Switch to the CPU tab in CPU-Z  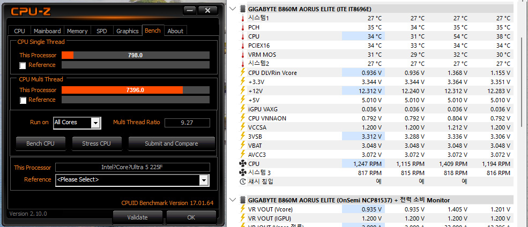[19, 31]
